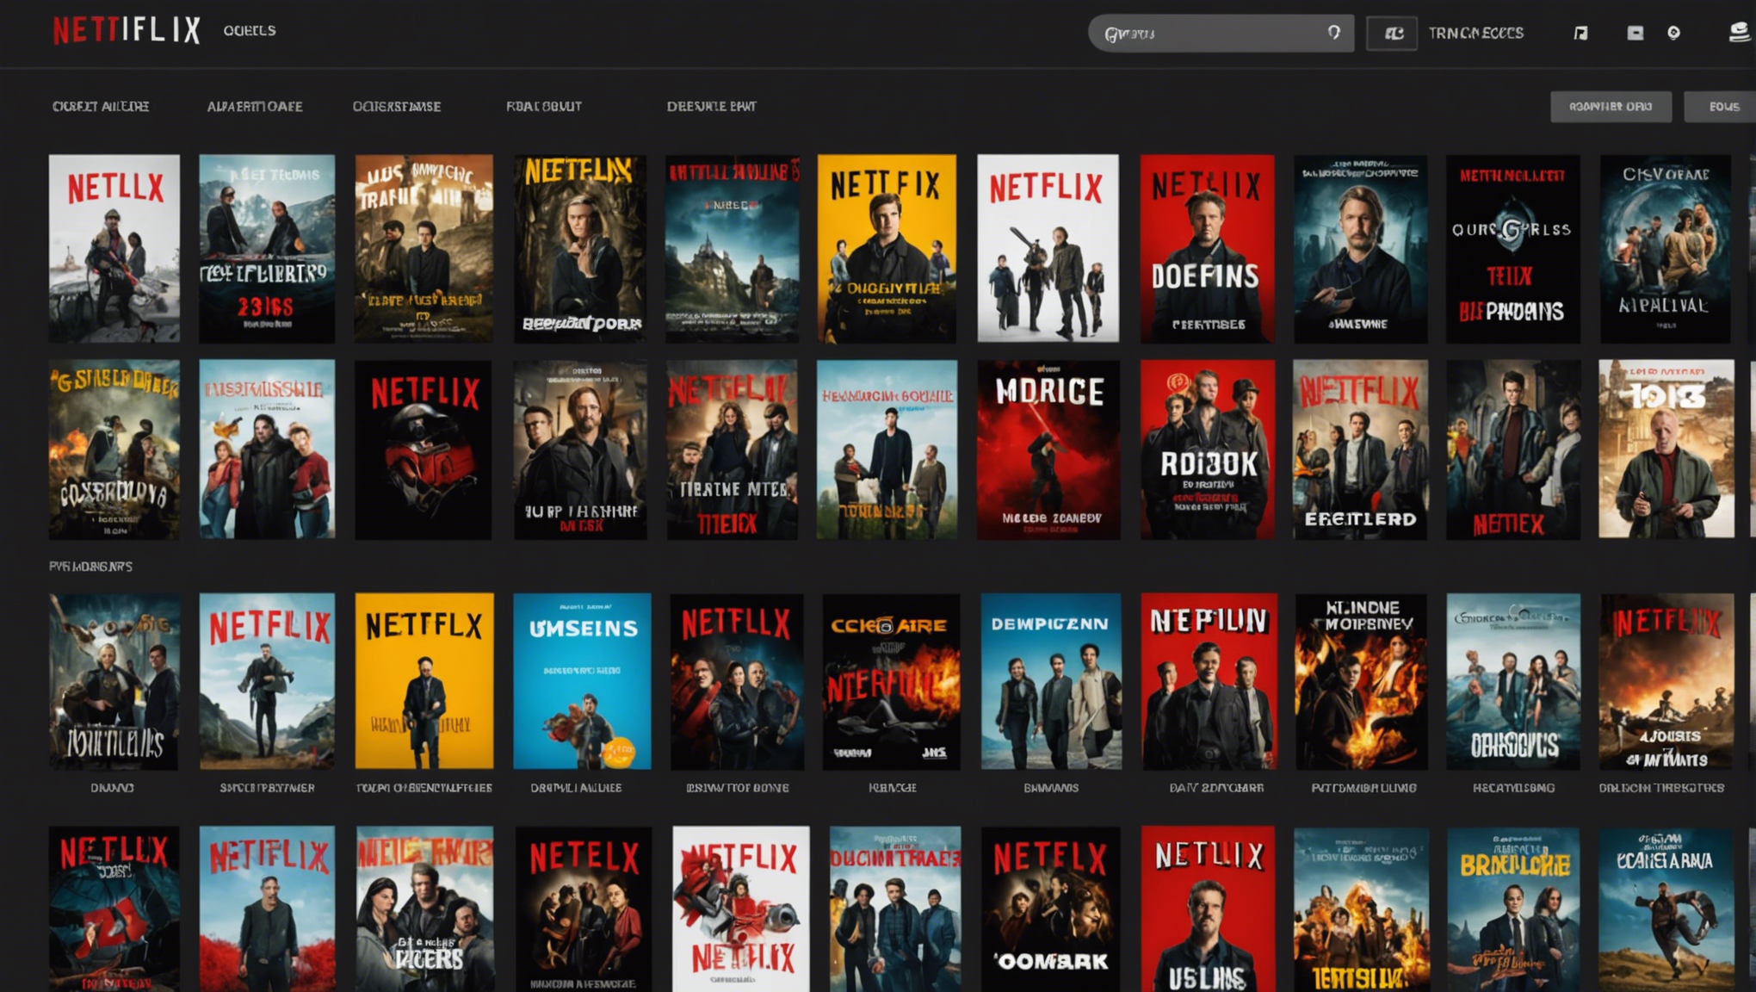Select the white NETFLIX poster in the bottom row
The image size is (1756, 992).
click(740, 909)
